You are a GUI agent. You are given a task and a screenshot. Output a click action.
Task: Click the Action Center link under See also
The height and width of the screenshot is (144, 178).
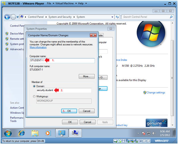tap(17, 108)
